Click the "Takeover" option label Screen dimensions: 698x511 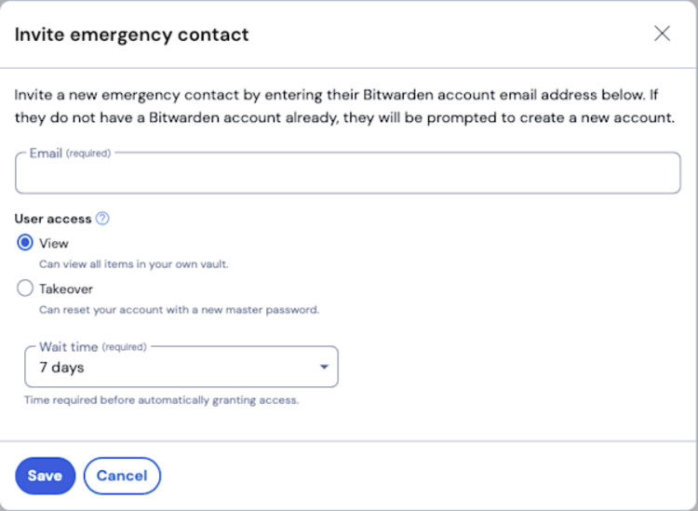coord(66,289)
